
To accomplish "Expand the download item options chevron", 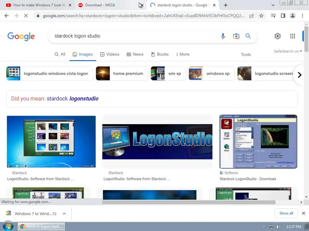I will 64,214.
